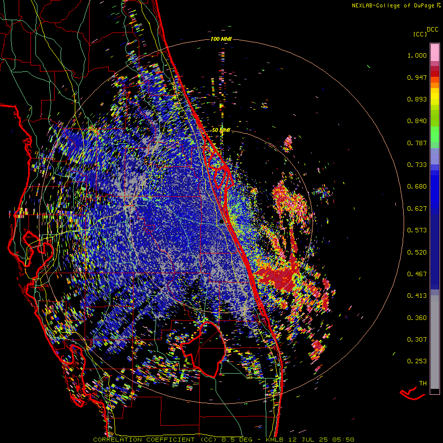The width and height of the screenshot is (443, 443).
Task: Click the 0.467 scale value
Action: (x=417, y=274)
